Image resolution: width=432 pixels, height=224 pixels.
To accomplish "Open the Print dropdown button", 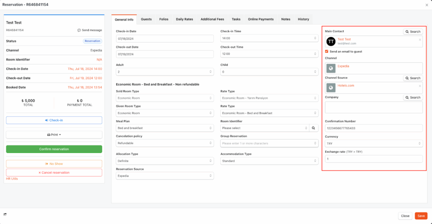I will [x=54, y=135].
